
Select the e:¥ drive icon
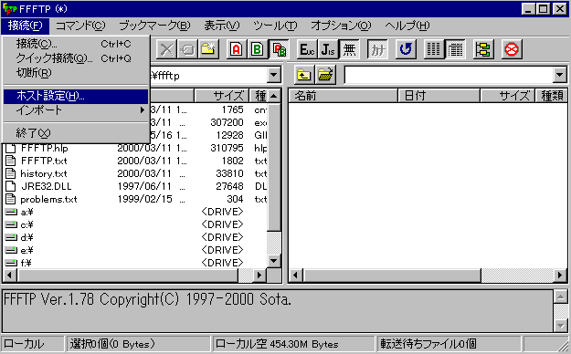(x=11, y=250)
